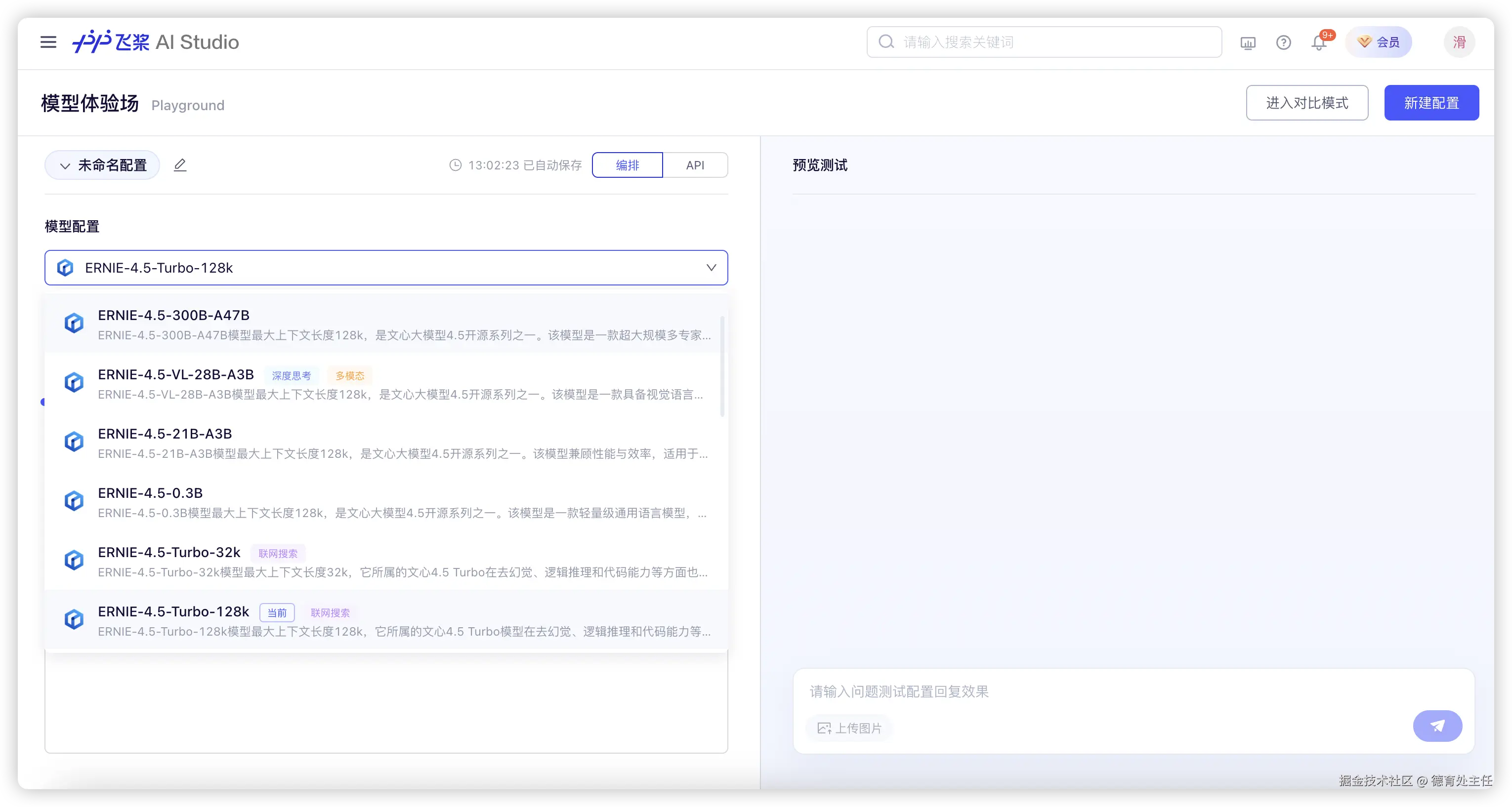Click the 上传图片 upload image button
This screenshot has width=1512, height=807.
(x=849, y=728)
